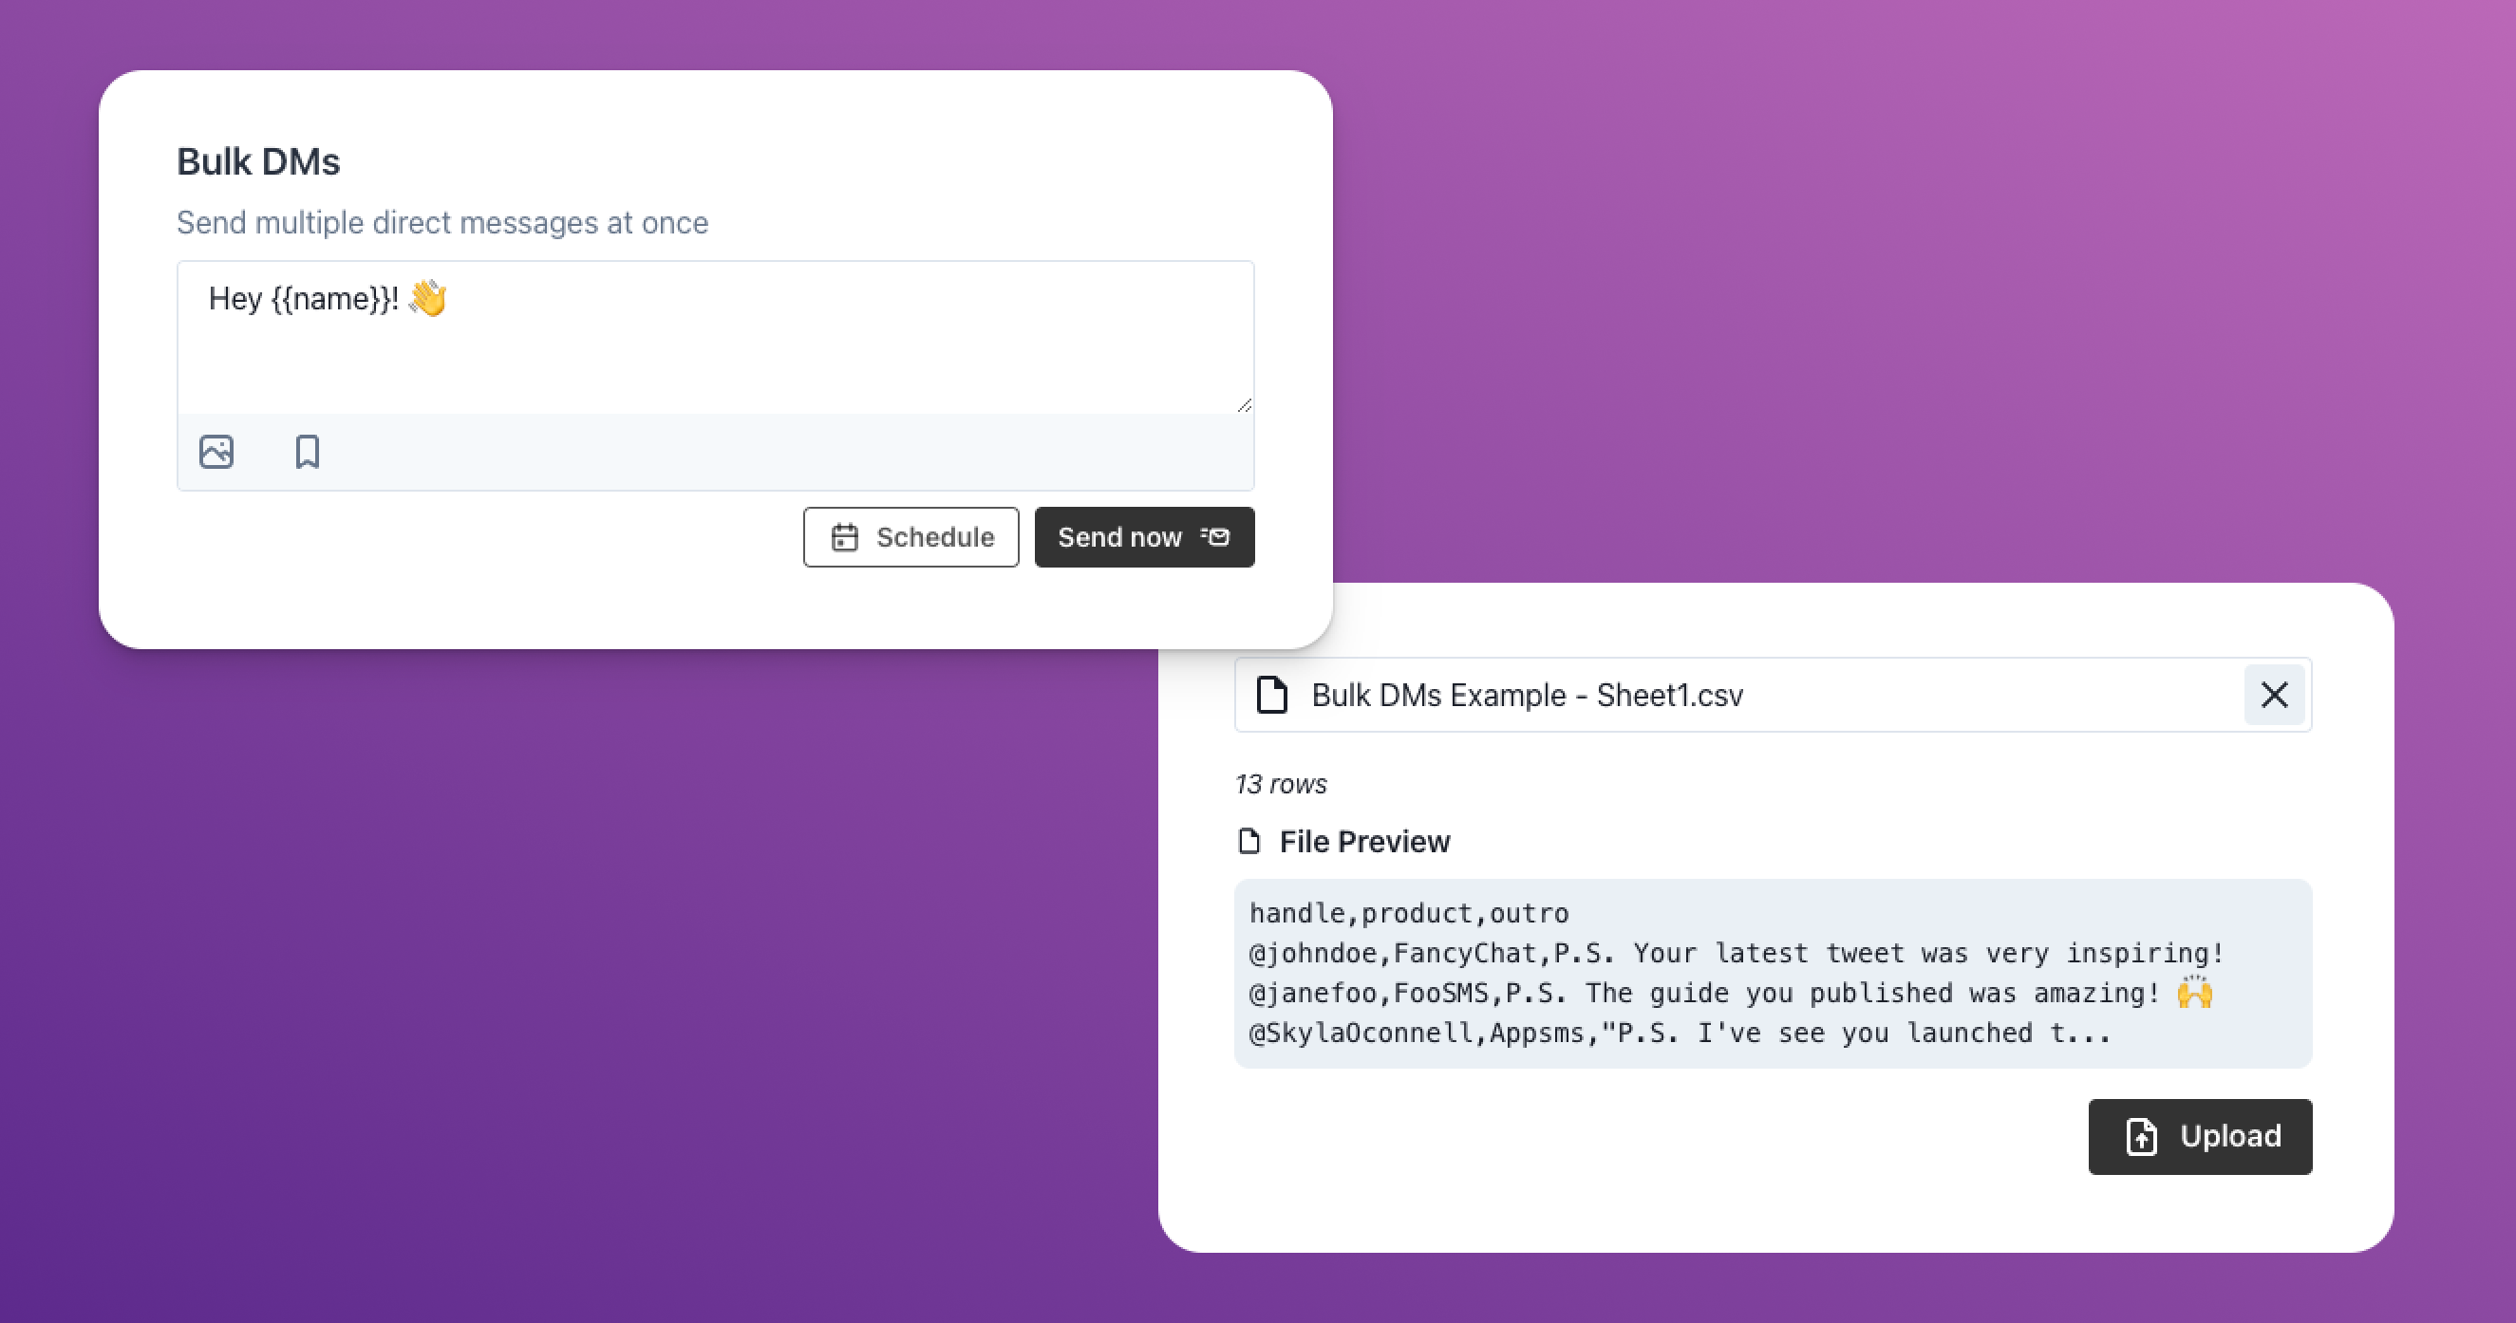
Task: Click the upload arrow file icon
Action: (x=2141, y=1137)
